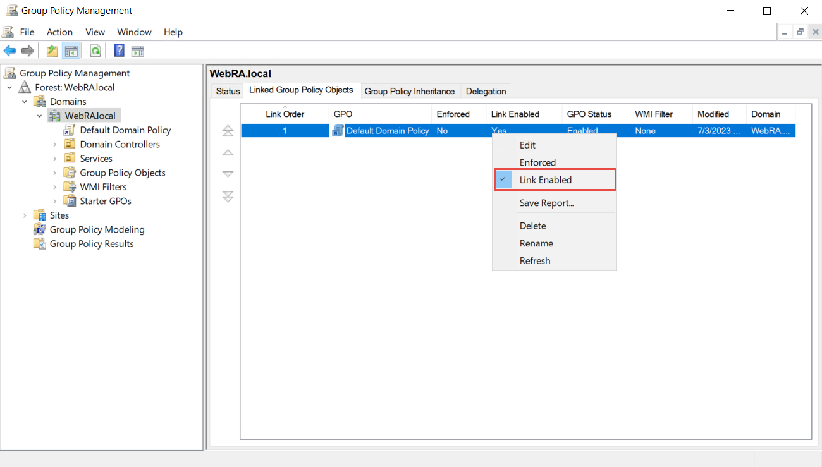822x467 pixels.
Task: Select Group Policy Modeling in tree
Action: [x=97, y=229]
